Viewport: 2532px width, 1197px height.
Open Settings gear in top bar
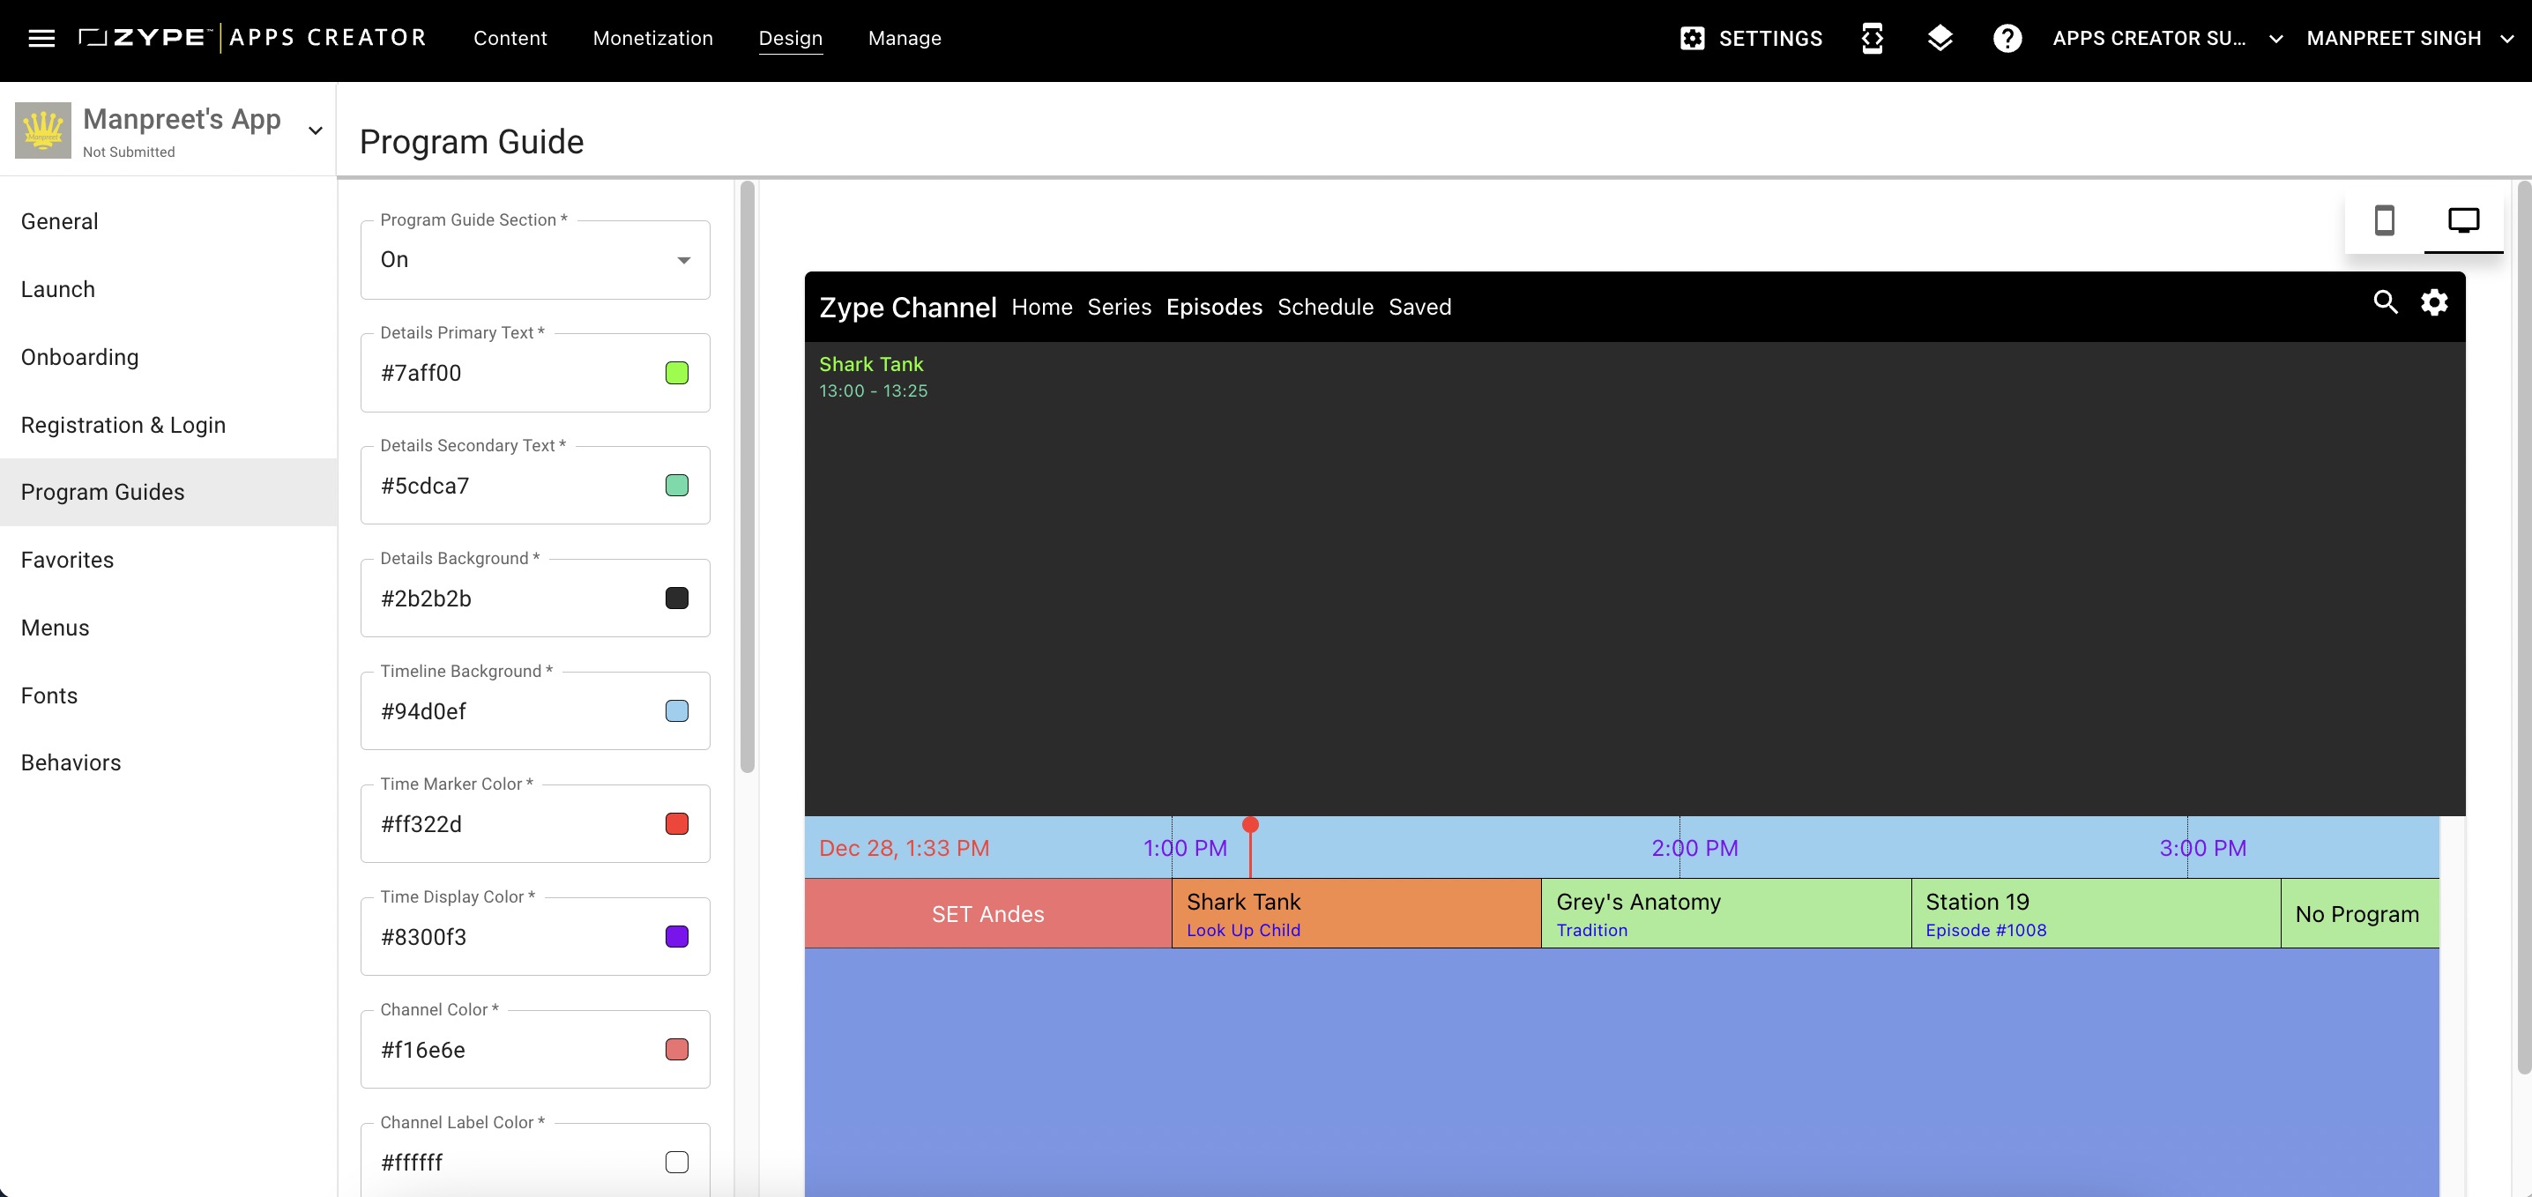[1751, 38]
